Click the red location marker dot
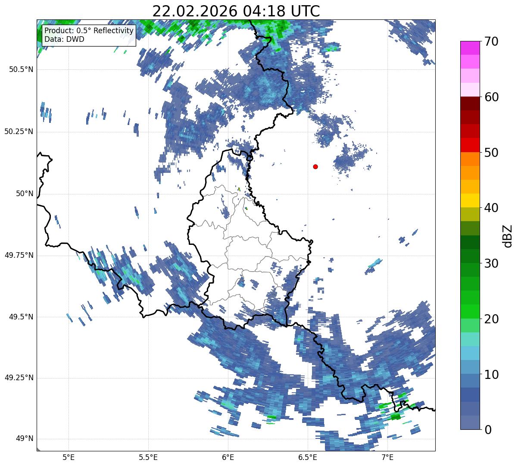The height and width of the screenshot is (466, 518). (x=315, y=166)
